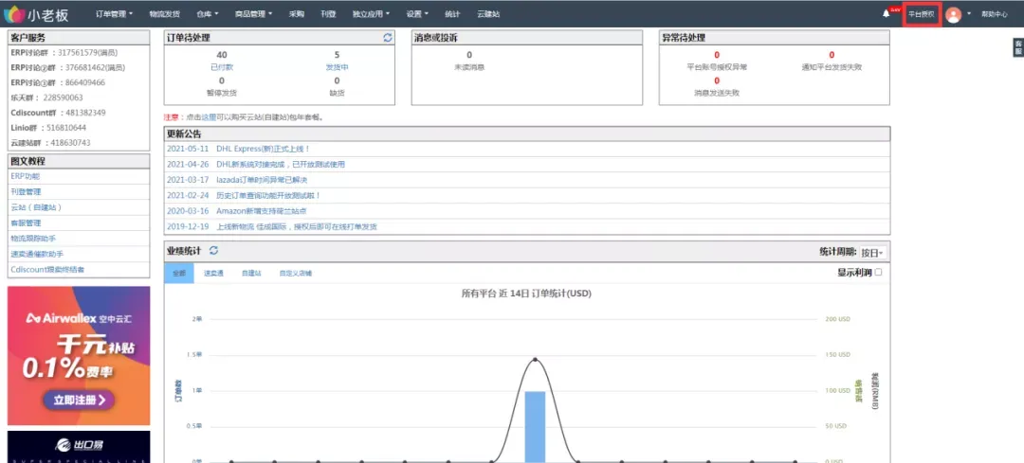Viewport: 1024px width, 463px height.
Task: Enable the 显示利润 checkbox
Action: 878,273
